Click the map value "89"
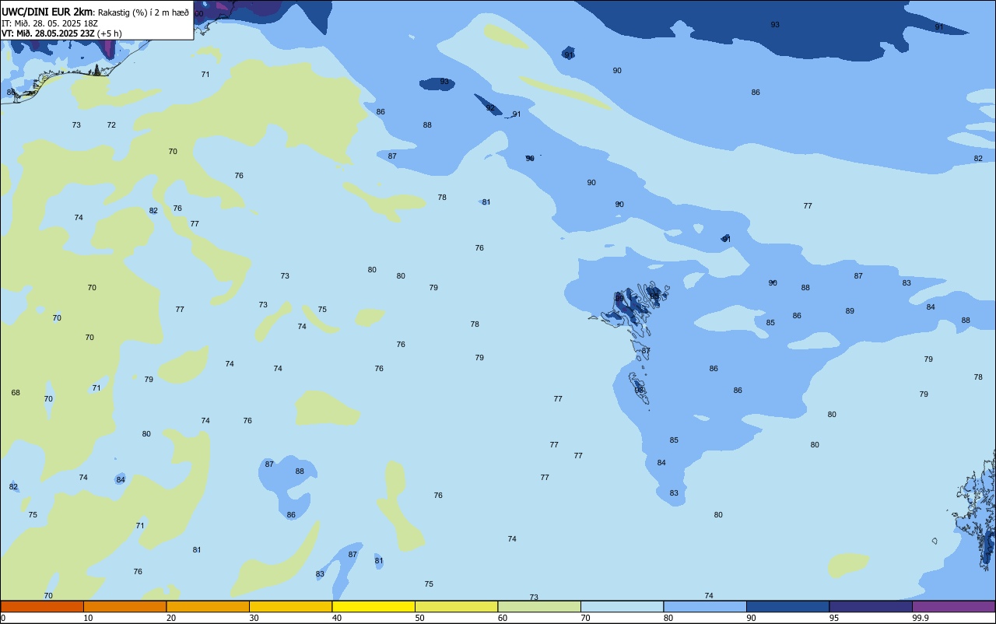 click(x=850, y=311)
